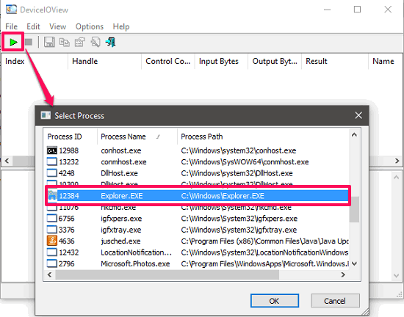Click the icon beside process 13232
Screen dimensions: 404x317
pos(52,162)
